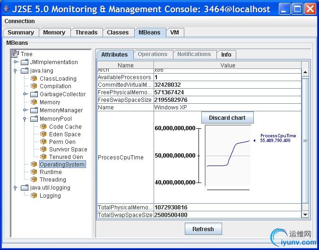Click the Survivor Space bean icon
The height and width of the screenshot is (250, 319).
point(43,149)
